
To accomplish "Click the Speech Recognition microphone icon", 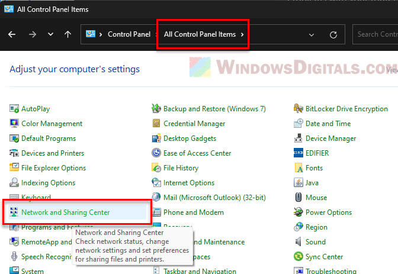I will tap(14, 256).
